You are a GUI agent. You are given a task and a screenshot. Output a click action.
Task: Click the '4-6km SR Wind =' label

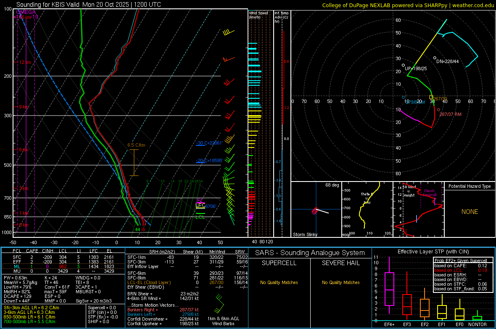coord(144,298)
